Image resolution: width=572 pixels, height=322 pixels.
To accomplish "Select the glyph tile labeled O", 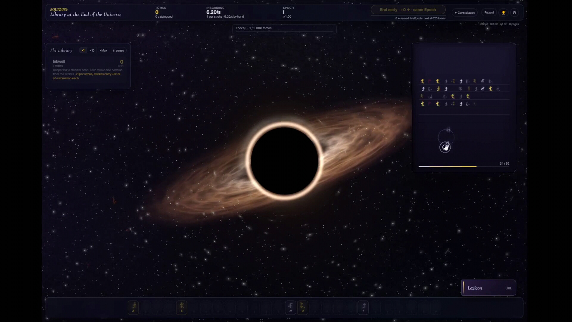I will tap(302, 307).
